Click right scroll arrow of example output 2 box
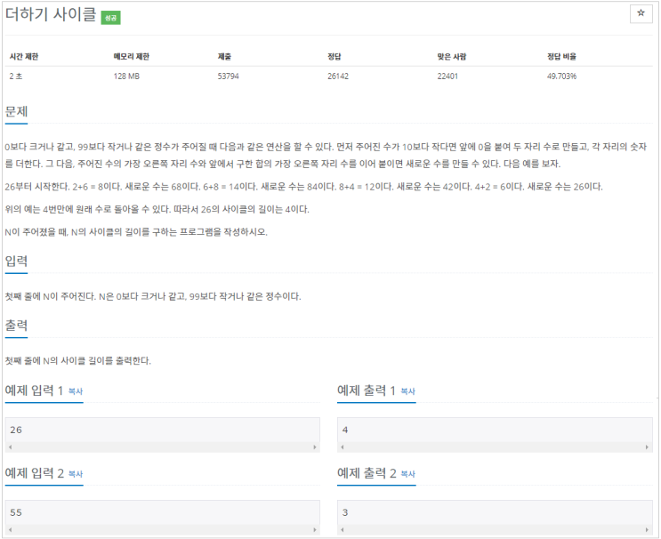The image size is (661, 539). pyautogui.click(x=647, y=530)
